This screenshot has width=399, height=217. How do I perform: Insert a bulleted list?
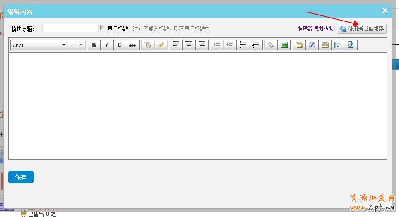(x=243, y=45)
